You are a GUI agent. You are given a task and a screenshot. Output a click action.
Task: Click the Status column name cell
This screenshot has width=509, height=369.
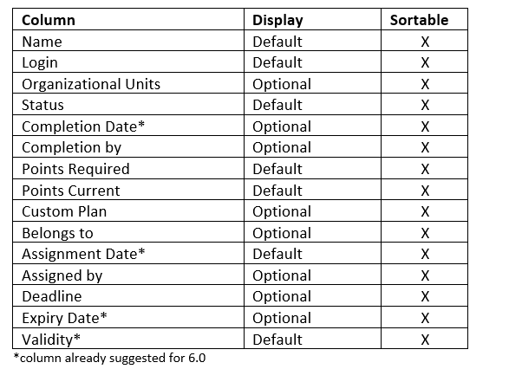coord(128,105)
